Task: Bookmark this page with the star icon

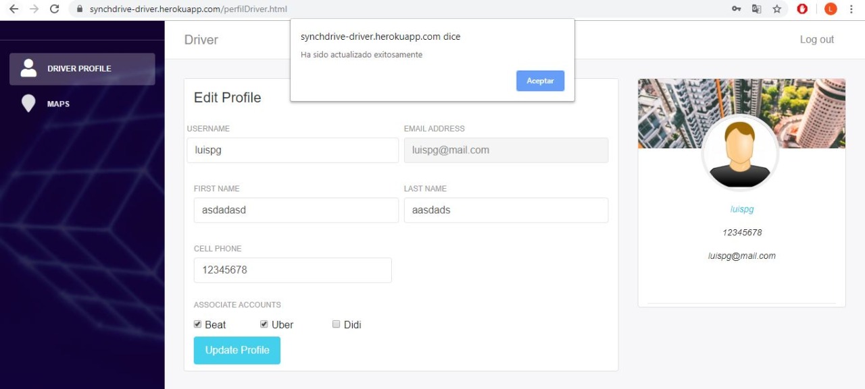Action: [x=777, y=9]
